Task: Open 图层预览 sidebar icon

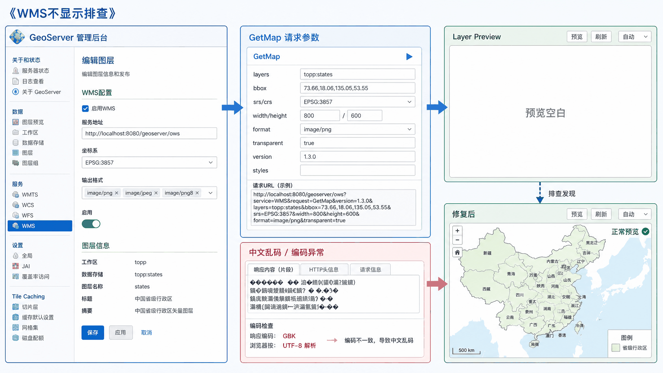Action: (16, 122)
